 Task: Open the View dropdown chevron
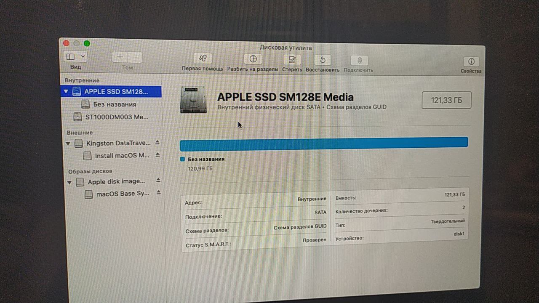(x=83, y=56)
